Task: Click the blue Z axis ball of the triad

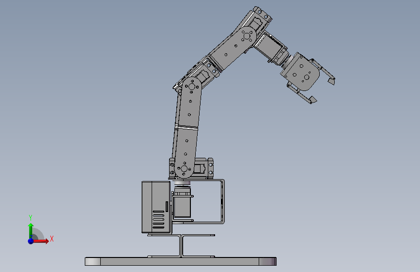Action: [31, 241]
